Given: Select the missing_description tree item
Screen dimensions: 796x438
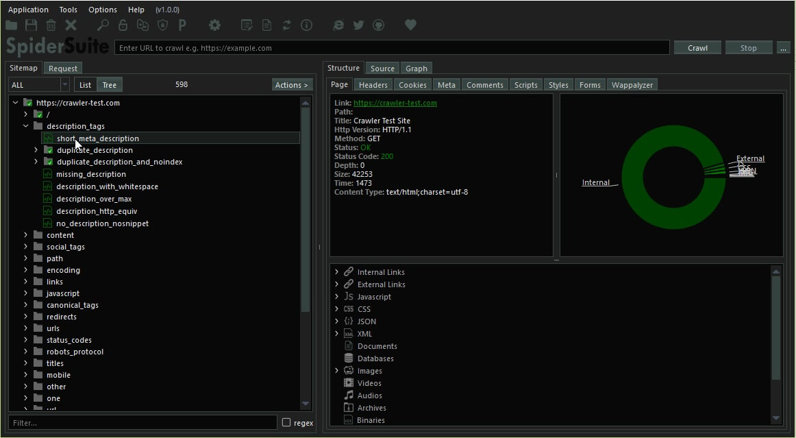Looking at the screenshot, I should (91, 174).
